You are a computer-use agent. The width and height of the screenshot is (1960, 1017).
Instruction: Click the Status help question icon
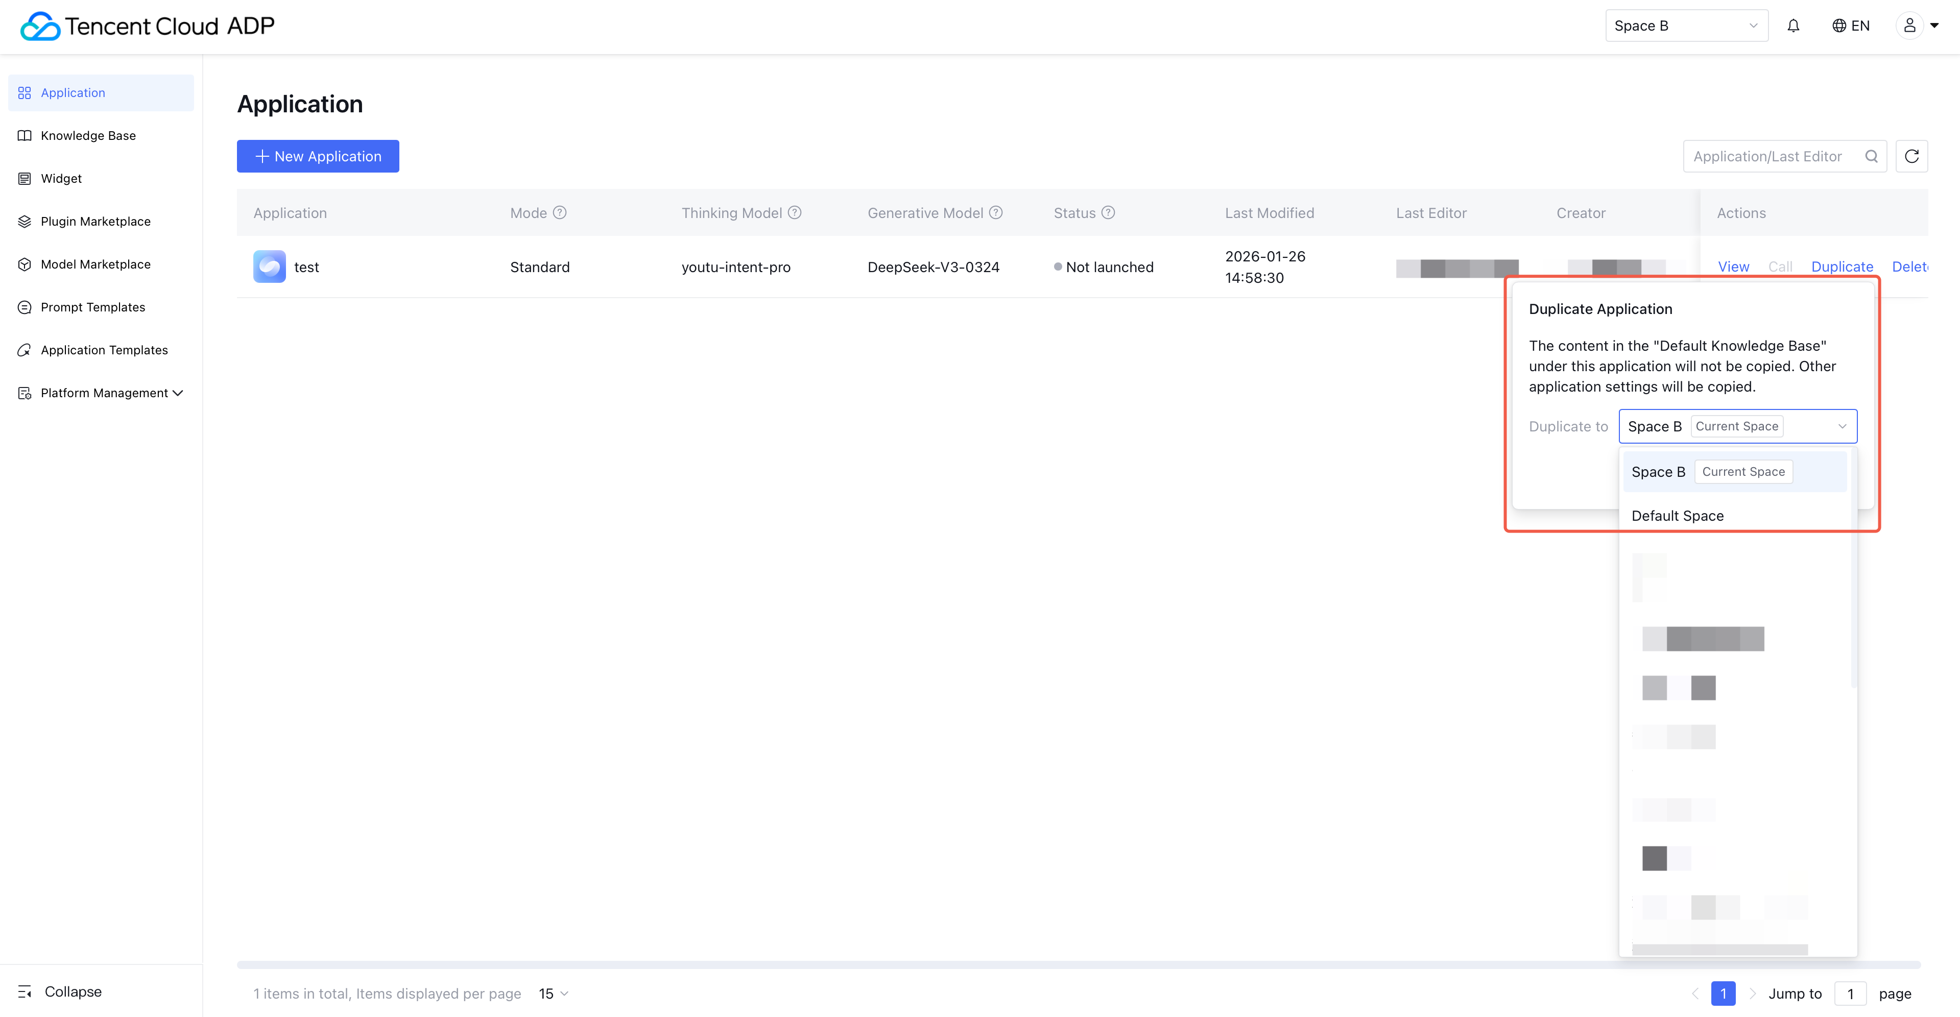(x=1108, y=213)
